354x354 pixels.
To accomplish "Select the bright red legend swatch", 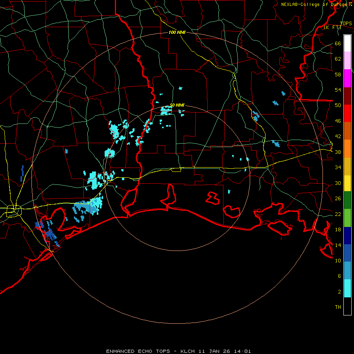I will [x=347, y=113].
